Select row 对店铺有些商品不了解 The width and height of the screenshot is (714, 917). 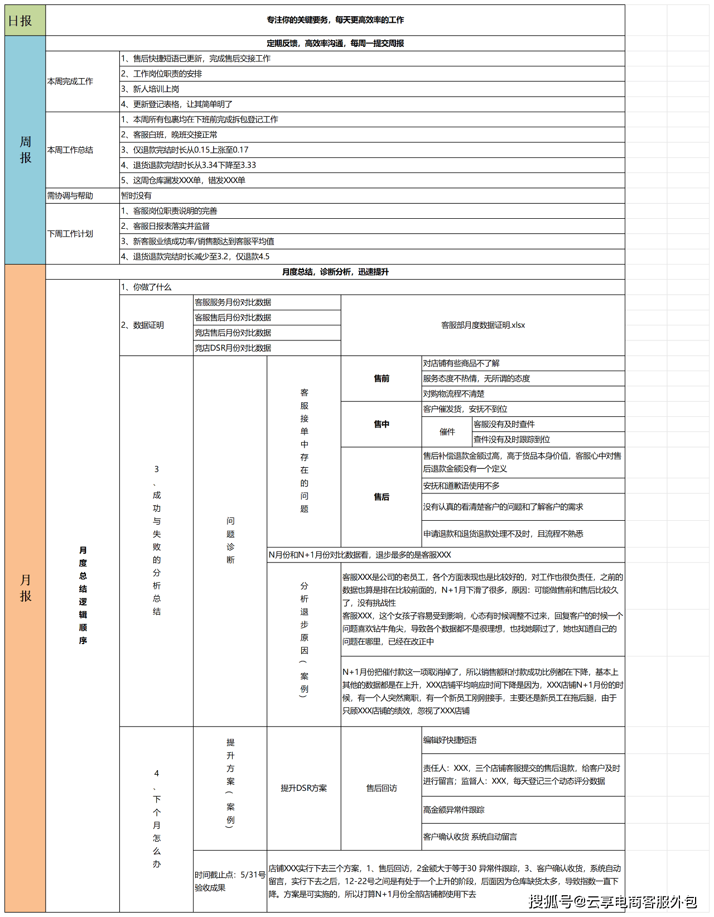pos(523,363)
